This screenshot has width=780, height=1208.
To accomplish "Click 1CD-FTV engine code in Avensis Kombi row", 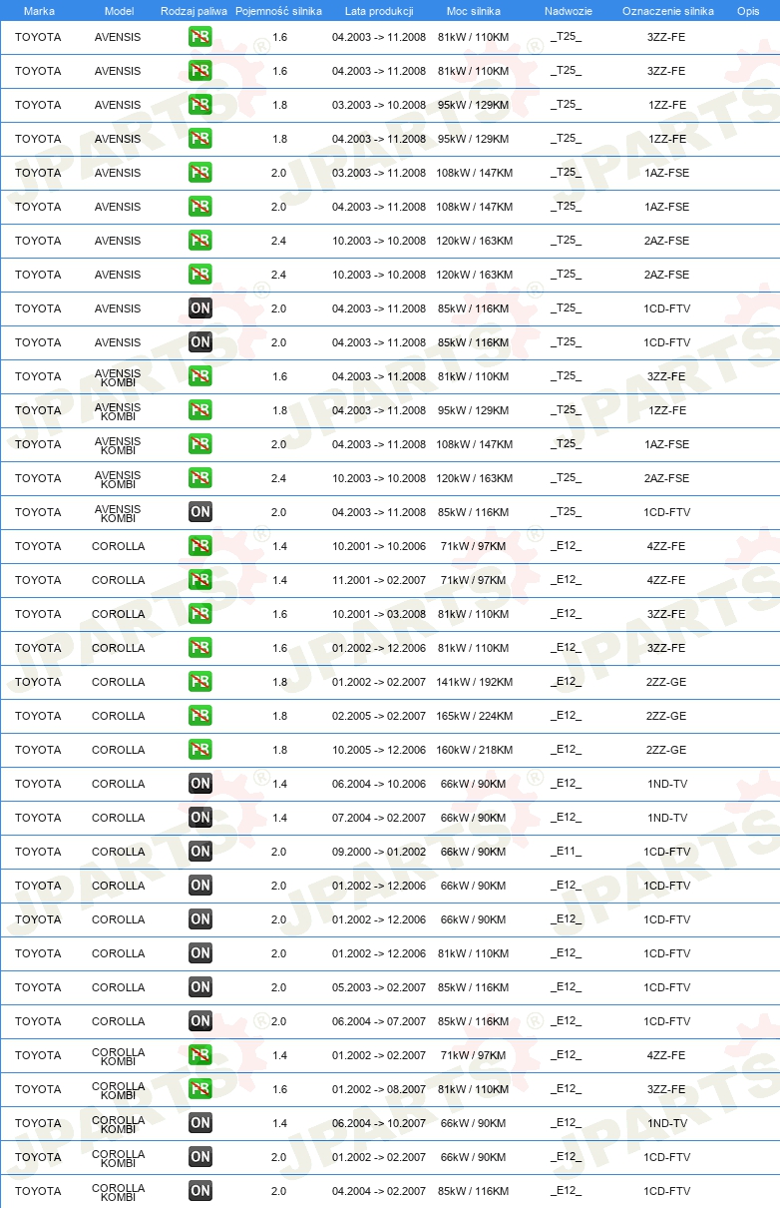I will coord(667,512).
